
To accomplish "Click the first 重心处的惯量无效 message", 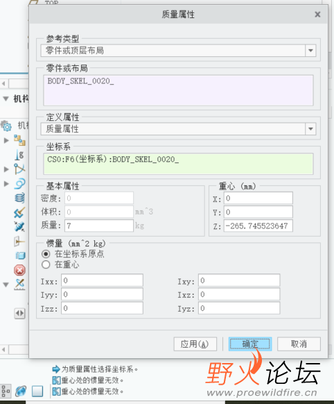I will 93,380.
